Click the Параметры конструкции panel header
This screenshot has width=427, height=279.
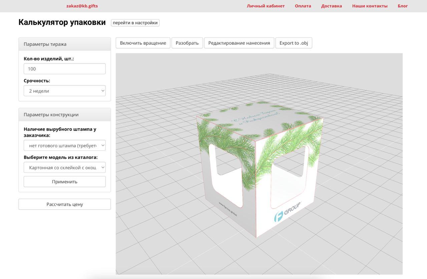[65, 115]
